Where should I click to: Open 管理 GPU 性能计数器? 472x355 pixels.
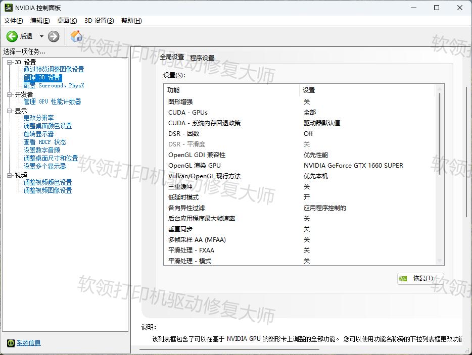[51, 102]
